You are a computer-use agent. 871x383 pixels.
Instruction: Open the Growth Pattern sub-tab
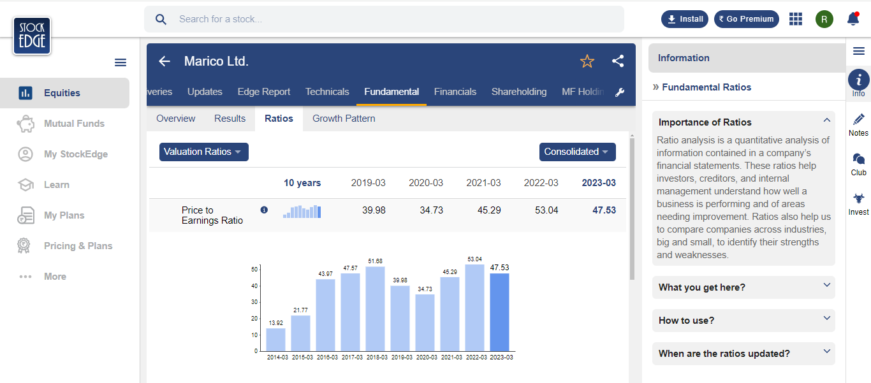[x=344, y=119]
